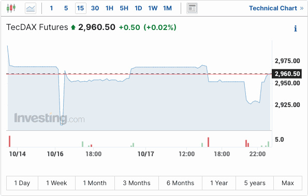Display the 5 years range
The height and width of the screenshot is (196, 308).
point(255,183)
